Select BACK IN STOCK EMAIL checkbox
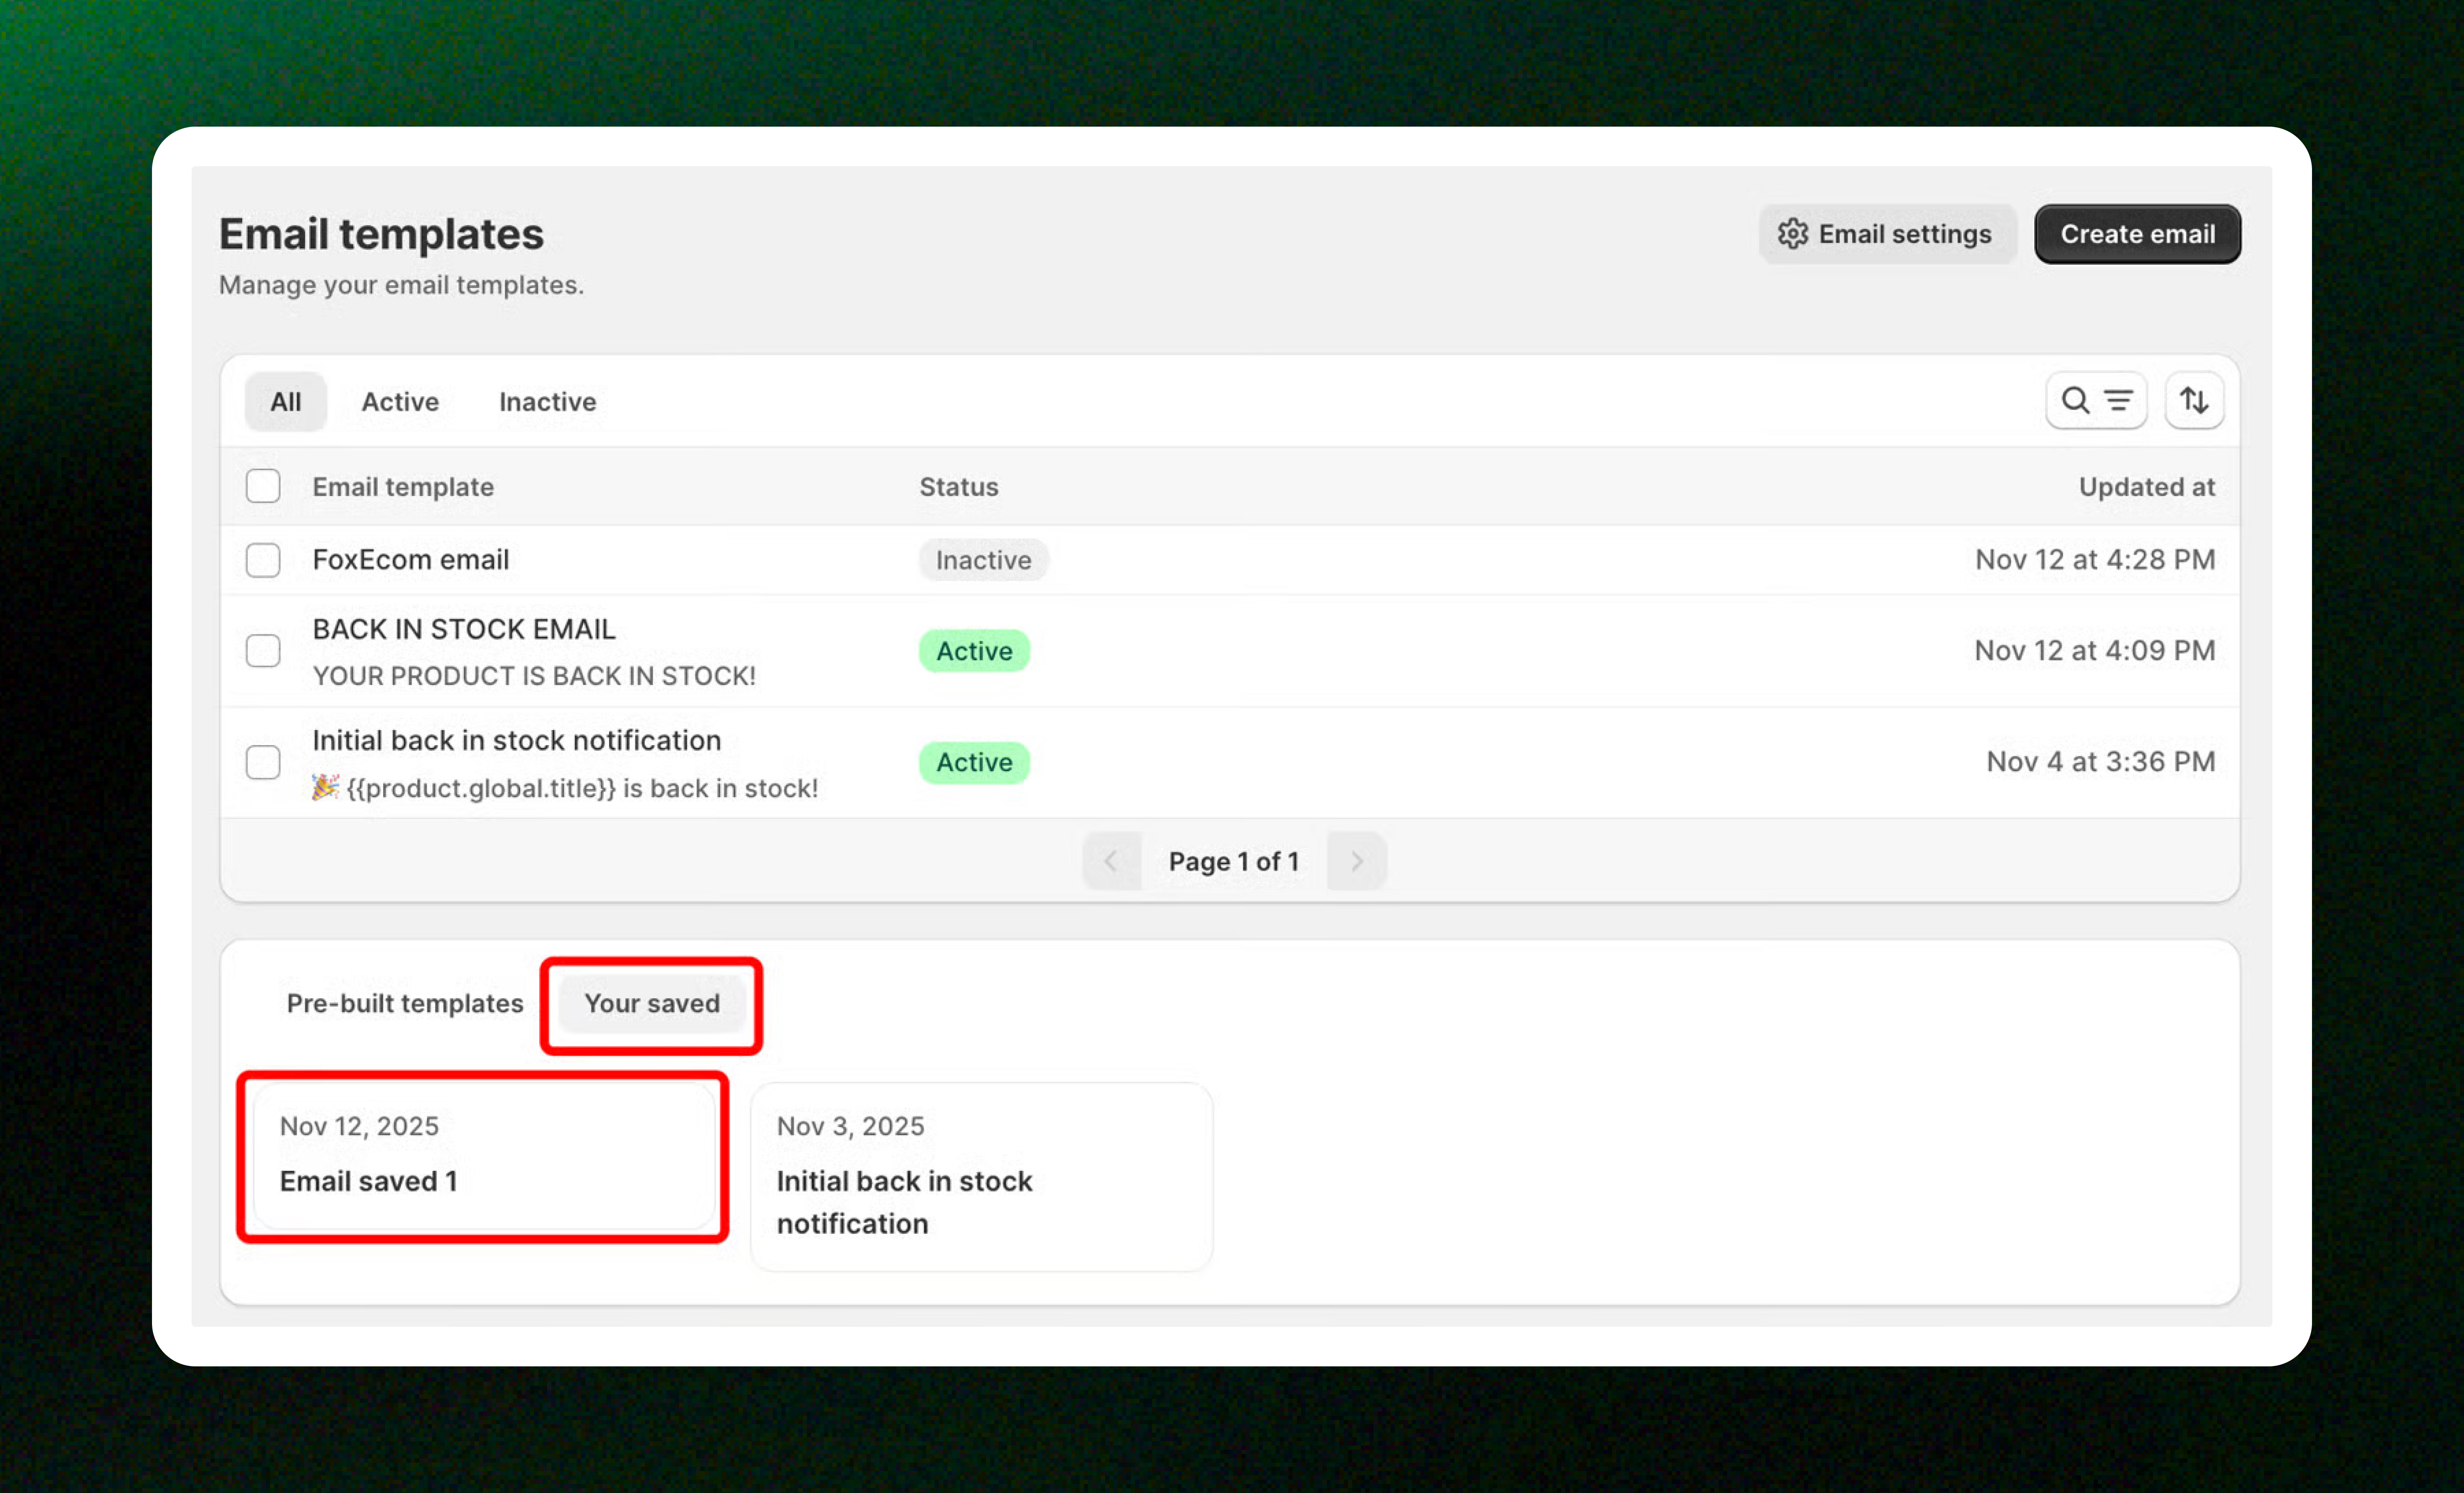This screenshot has height=1493, width=2464. click(x=263, y=651)
